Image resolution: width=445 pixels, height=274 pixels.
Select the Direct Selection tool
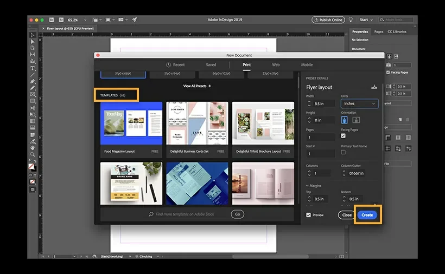coord(33,42)
